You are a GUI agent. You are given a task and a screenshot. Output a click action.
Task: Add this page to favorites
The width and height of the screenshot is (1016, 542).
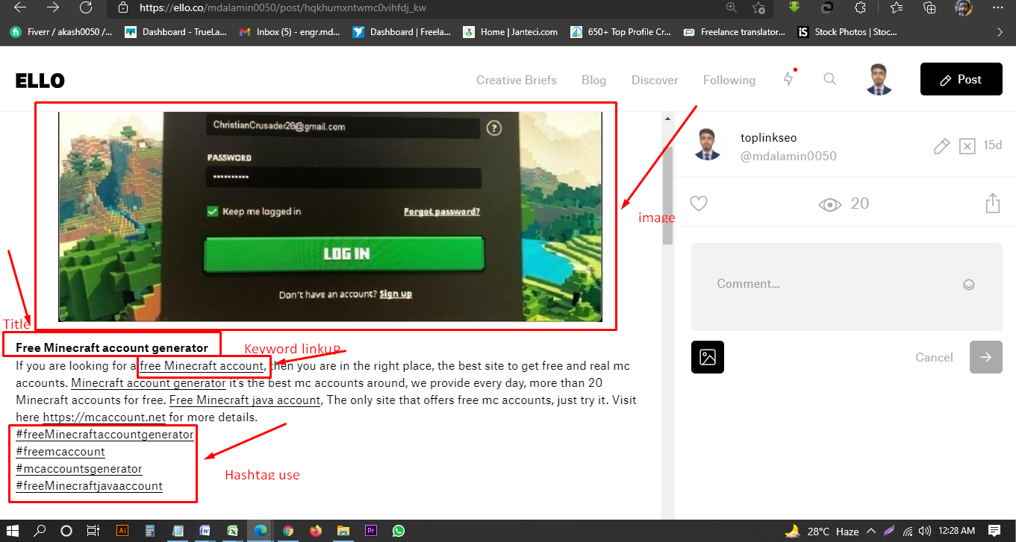759,7
